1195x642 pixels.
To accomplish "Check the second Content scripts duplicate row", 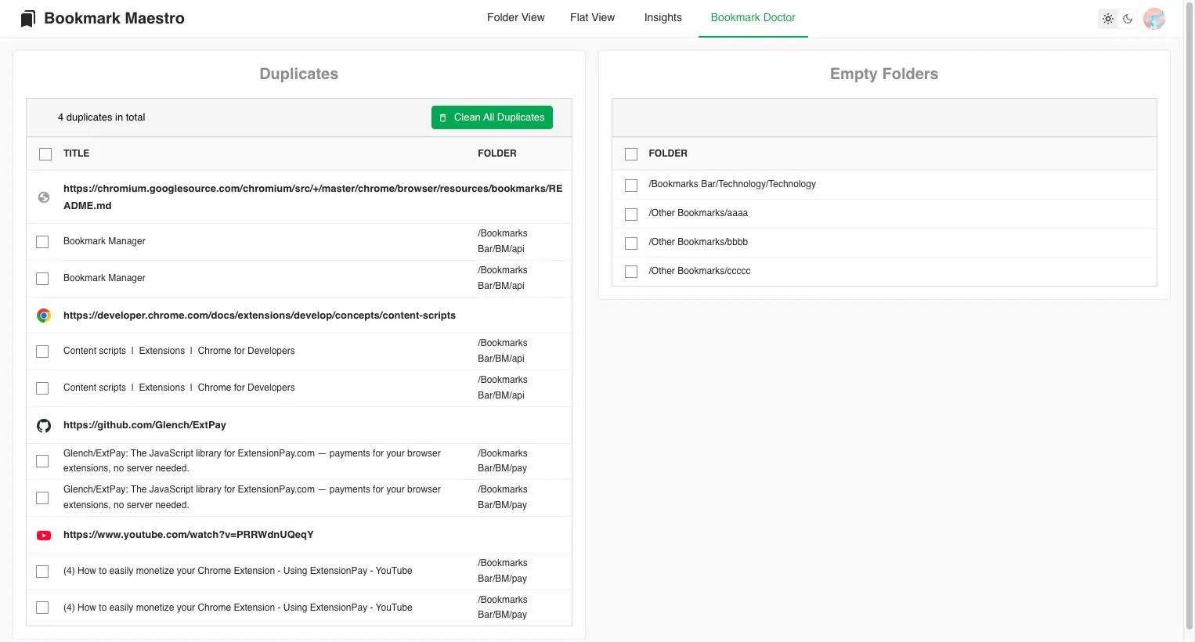I will click(42, 388).
